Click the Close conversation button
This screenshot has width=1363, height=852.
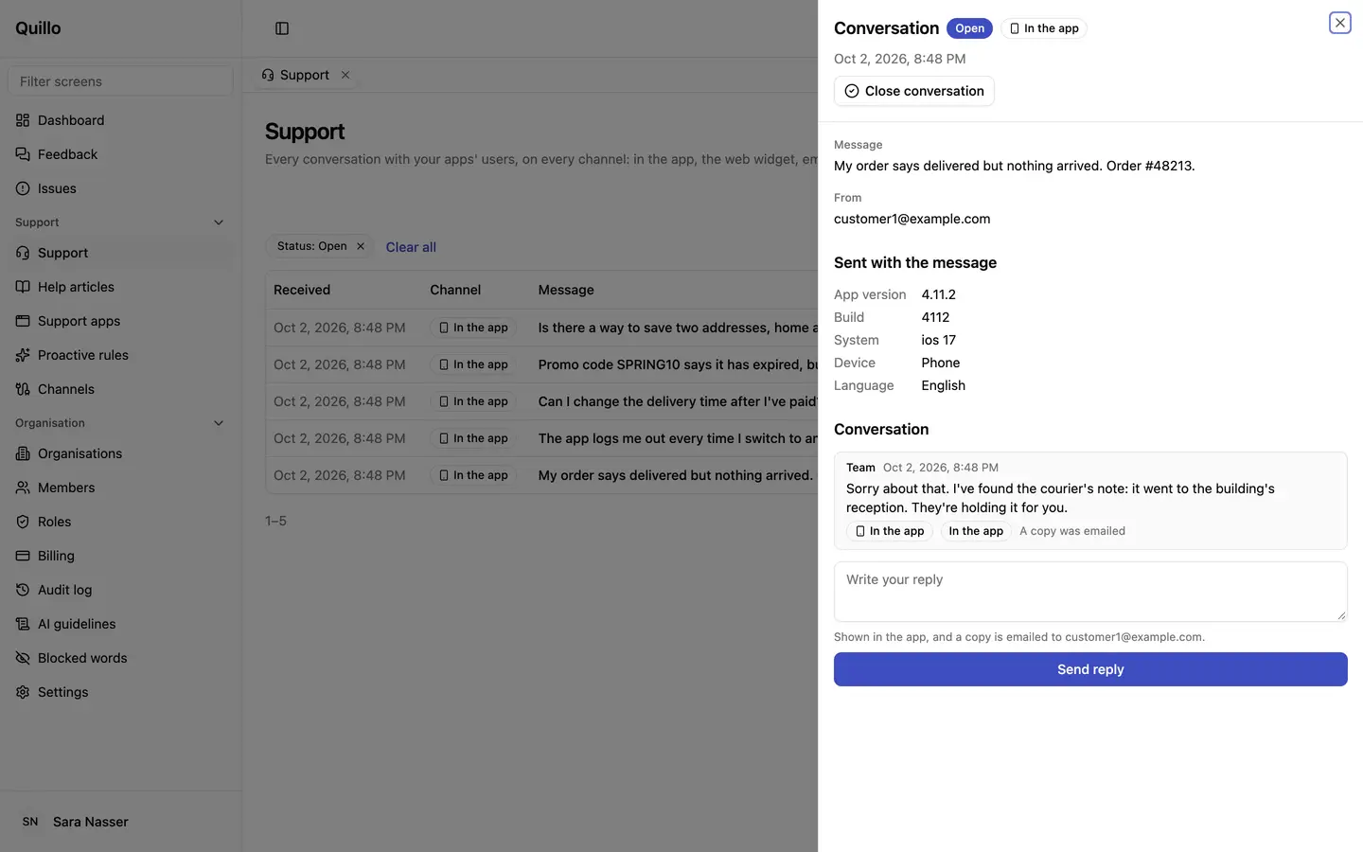913,91
